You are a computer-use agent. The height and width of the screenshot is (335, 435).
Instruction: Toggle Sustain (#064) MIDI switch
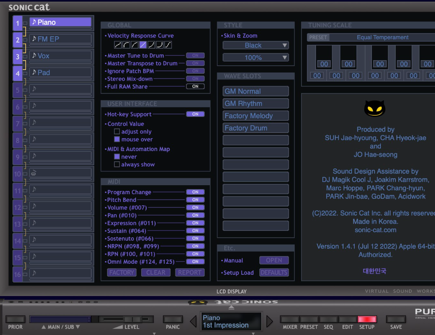195,230
